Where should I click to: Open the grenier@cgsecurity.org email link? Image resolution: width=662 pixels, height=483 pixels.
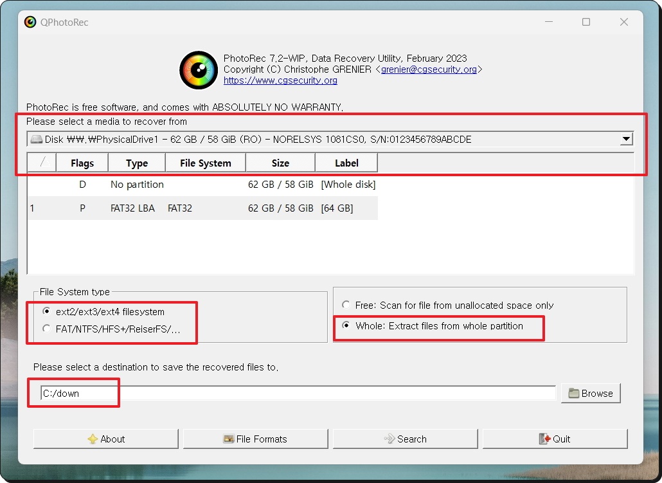point(429,69)
